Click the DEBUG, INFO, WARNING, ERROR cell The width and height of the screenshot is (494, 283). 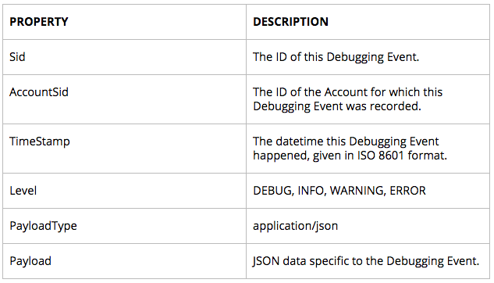(x=368, y=191)
